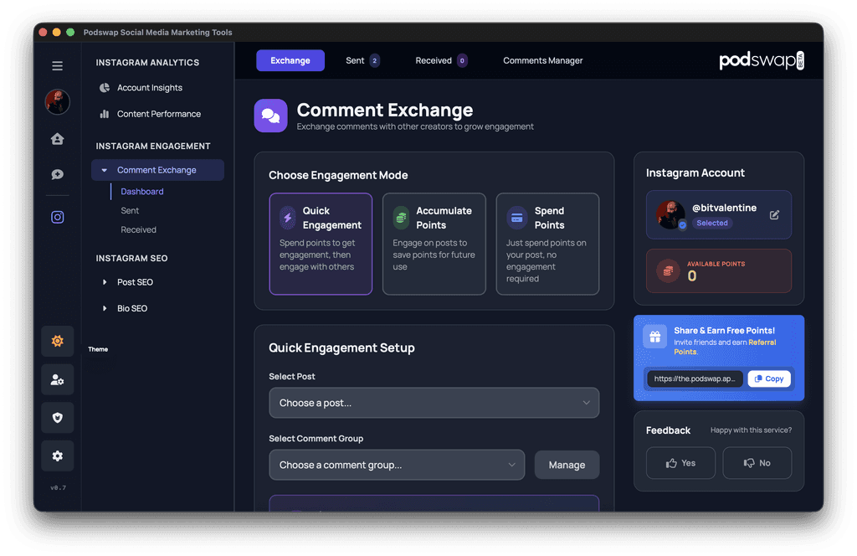
Task: Open the user settings icon in sidebar
Action: [x=58, y=379]
